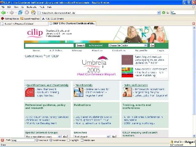
Task: Click Go beside special interest group dropdown
Action: (x=65, y=137)
